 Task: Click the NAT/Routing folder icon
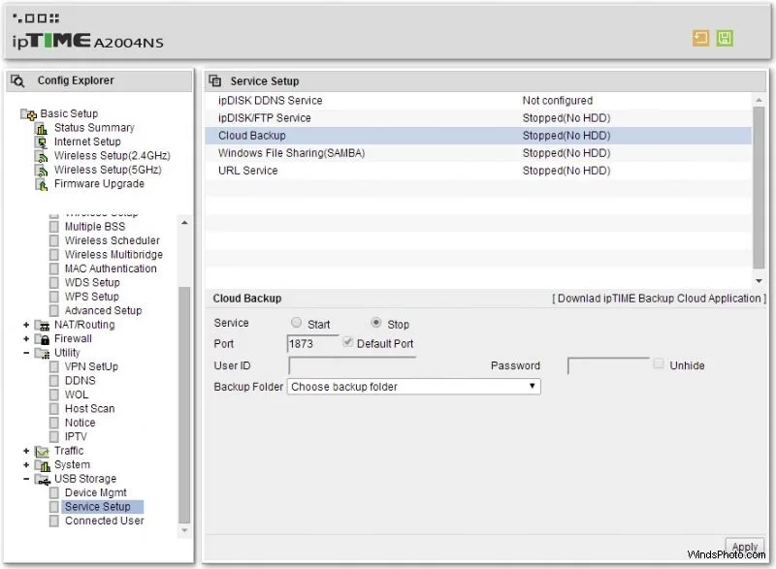tap(43, 326)
